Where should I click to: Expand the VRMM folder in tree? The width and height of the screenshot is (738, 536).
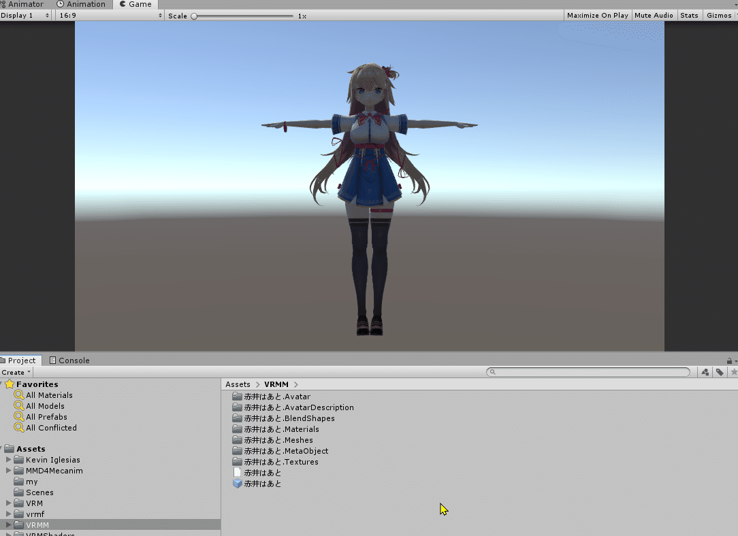(x=8, y=524)
